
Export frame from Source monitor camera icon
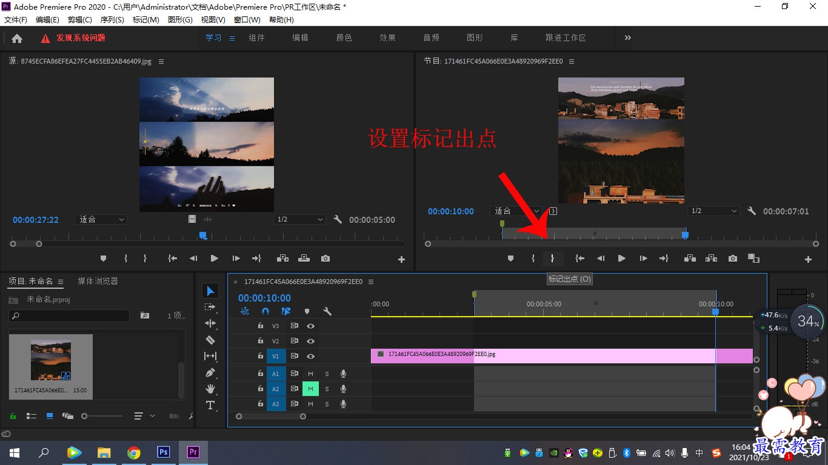(326, 259)
